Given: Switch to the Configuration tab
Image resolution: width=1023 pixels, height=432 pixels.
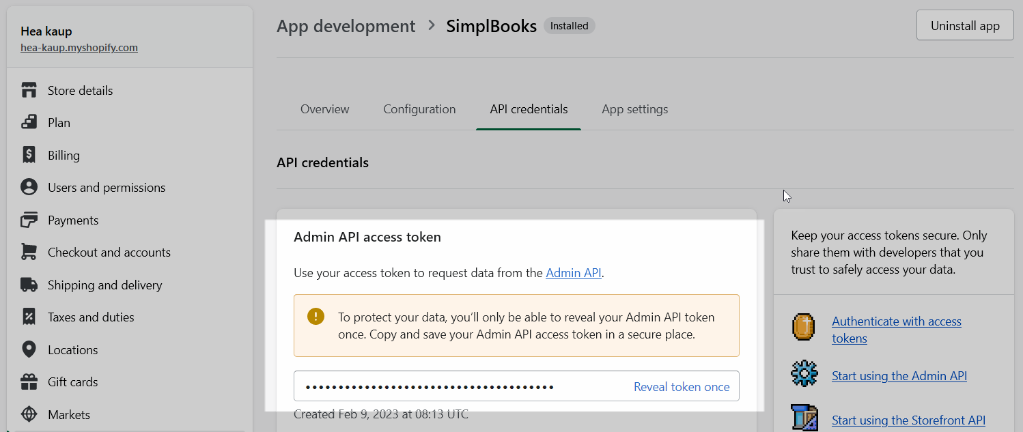Looking at the screenshot, I should click(x=419, y=109).
